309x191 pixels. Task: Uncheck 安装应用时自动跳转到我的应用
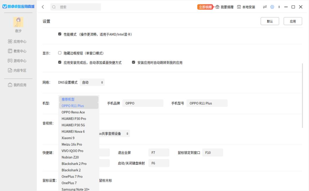pos(133,62)
